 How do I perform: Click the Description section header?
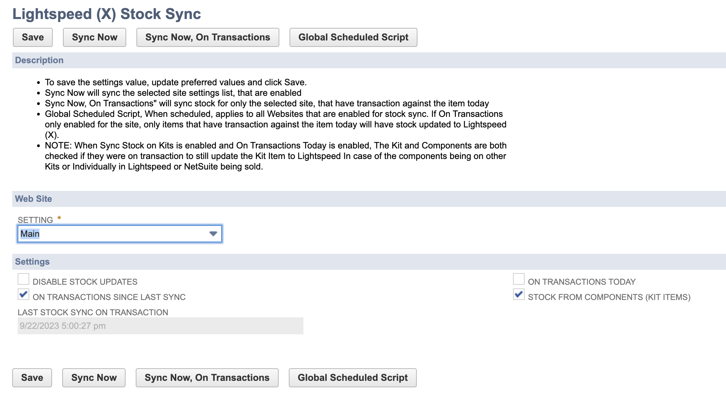(x=369, y=60)
